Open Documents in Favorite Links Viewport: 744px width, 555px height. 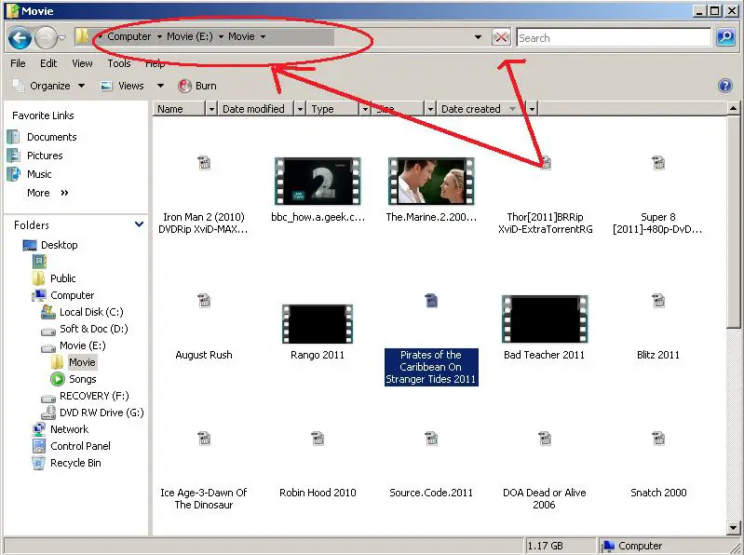pos(51,137)
